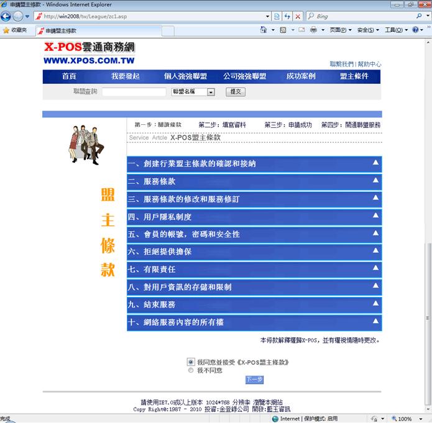Click the 下一步 button
This screenshot has height=423, width=432.
tap(254, 380)
